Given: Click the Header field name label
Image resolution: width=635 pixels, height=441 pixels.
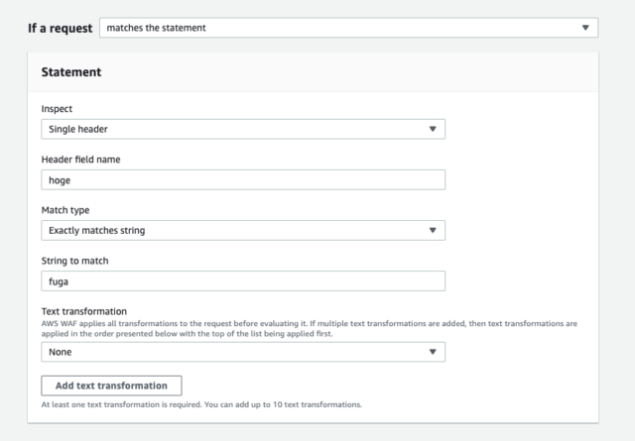Looking at the screenshot, I should 80,160.
